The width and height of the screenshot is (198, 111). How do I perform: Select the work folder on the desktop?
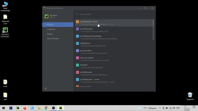coord(5,84)
